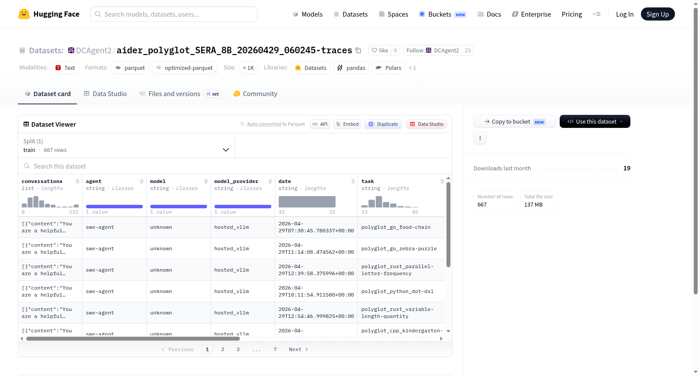Go to page 2 of results
The image size is (699, 376).
[223, 349]
